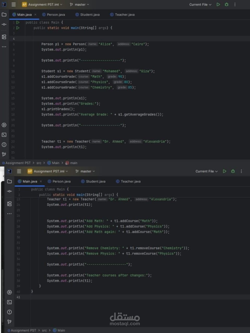Close Main.java tab in lower IDE window
250x333 pixels.
tap(41, 181)
